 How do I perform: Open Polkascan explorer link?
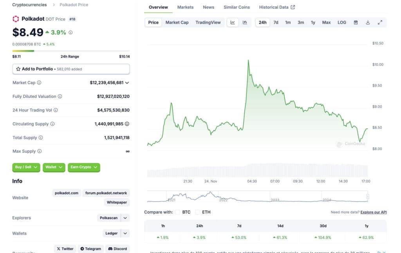tap(109, 218)
